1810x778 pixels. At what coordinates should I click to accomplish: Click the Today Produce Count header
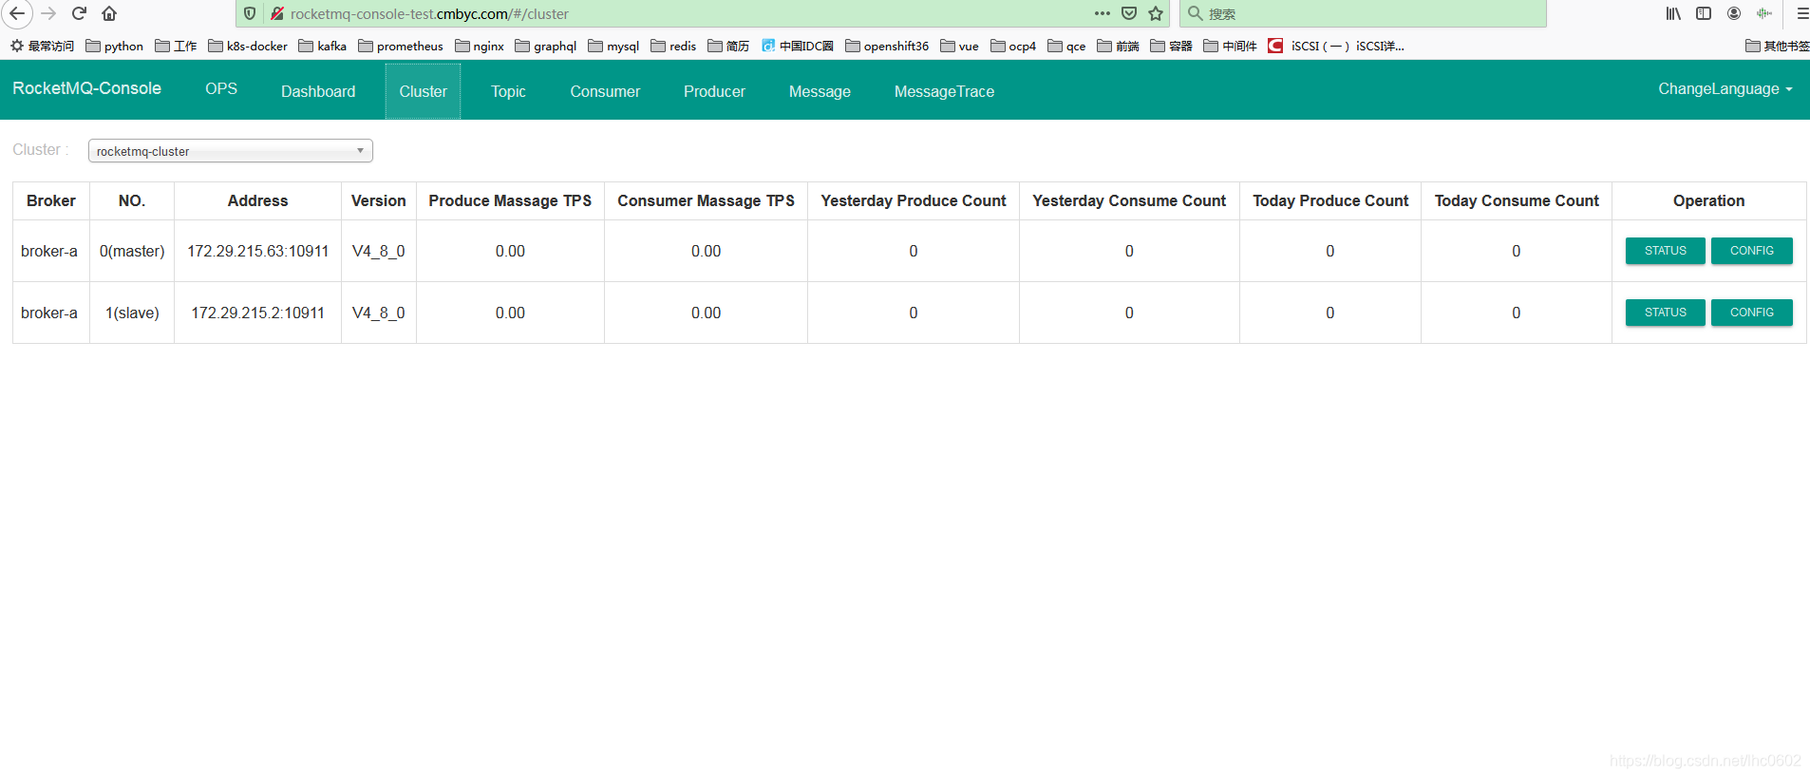[x=1330, y=200]
